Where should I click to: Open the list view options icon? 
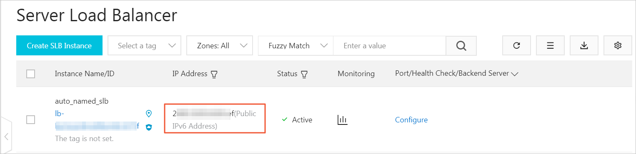[550, 45]
